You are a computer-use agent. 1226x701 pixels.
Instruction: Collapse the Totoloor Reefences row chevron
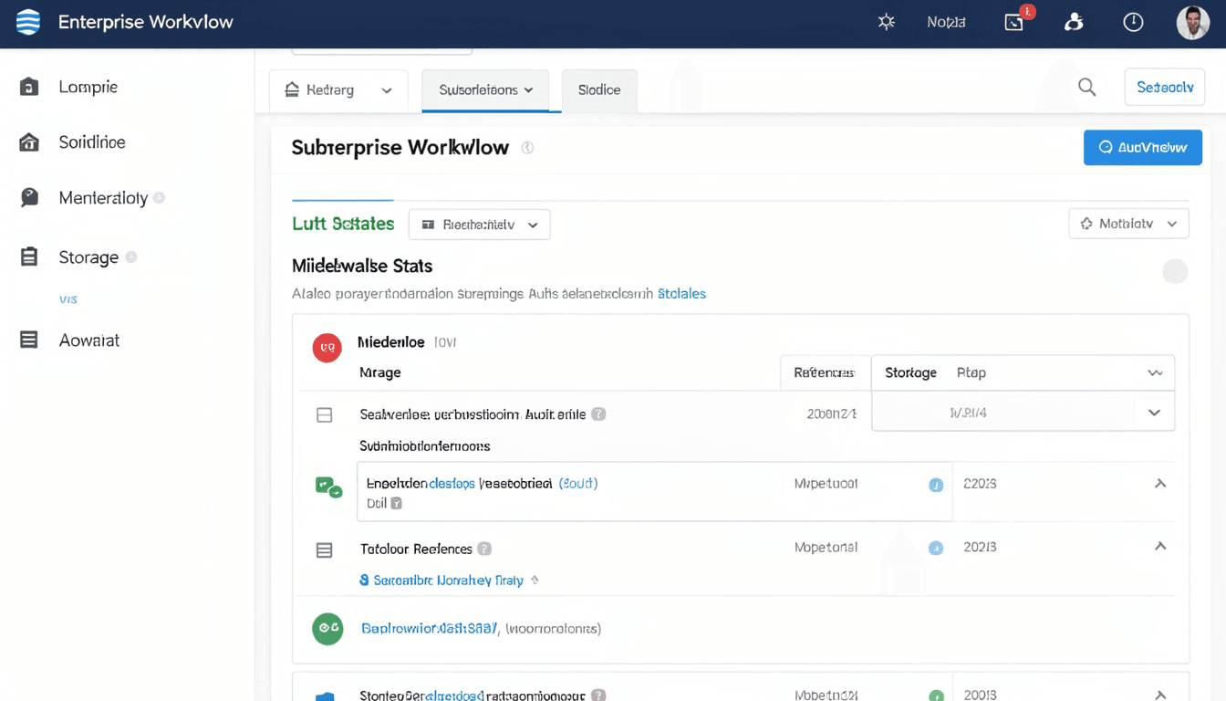pos(1160,547)
